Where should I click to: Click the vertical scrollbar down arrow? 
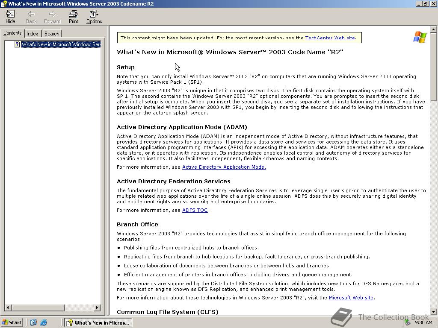(x=435, y=311)
